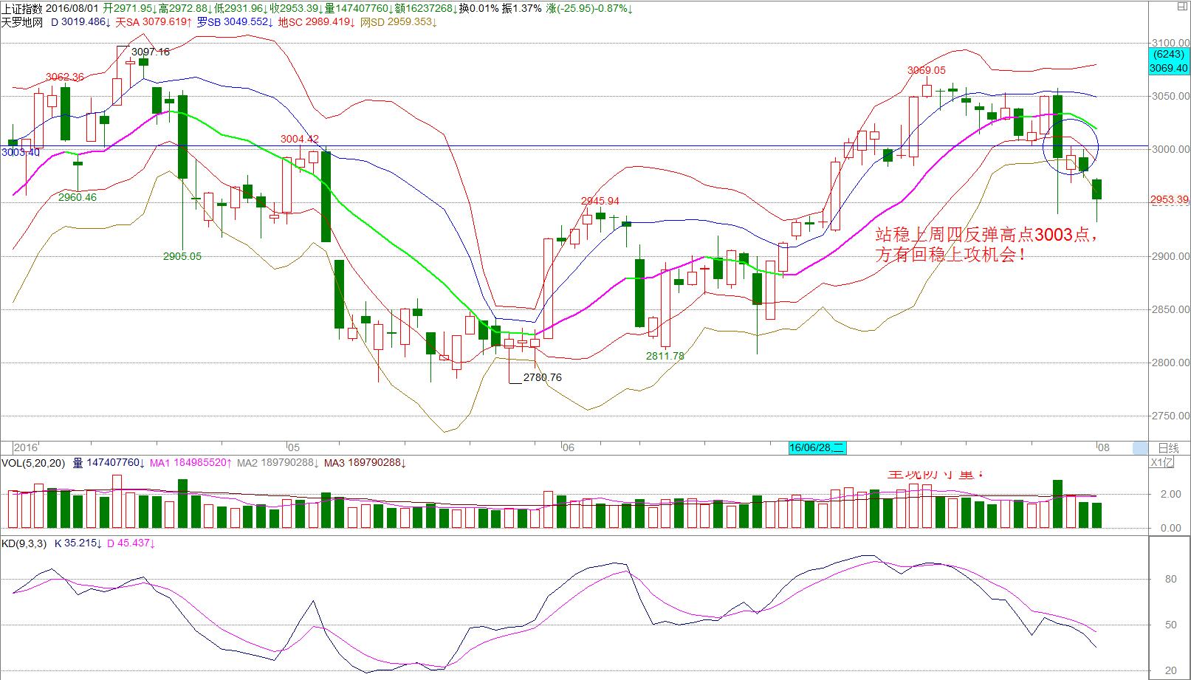Click the 天SA 3079.619 value

(x=154, y=22)
